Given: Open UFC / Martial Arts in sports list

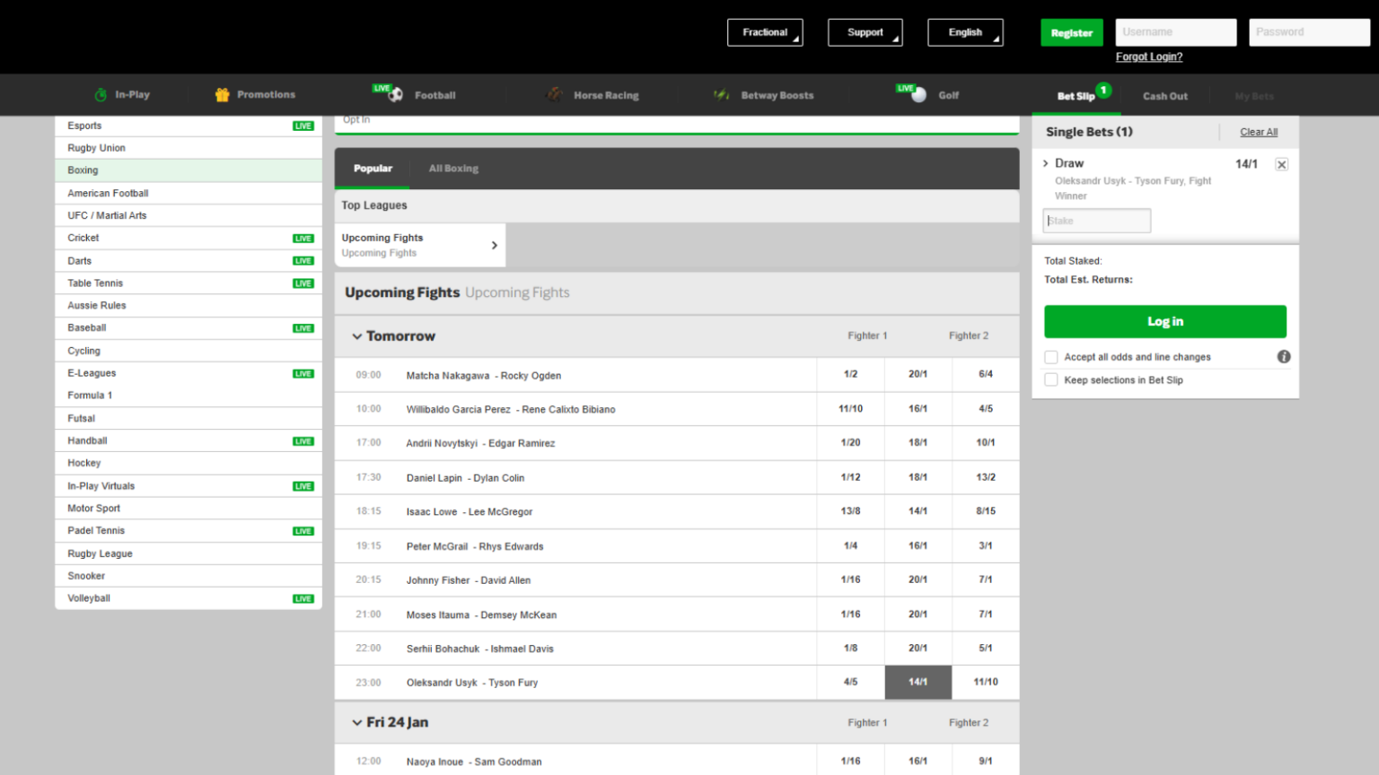Looking at the screenshot, I should point(107,215).
